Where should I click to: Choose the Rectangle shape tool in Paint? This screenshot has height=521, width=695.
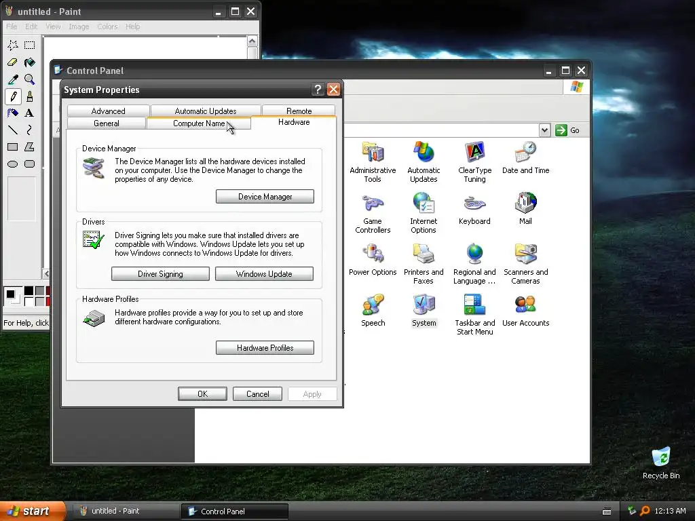click(x=13, y=147)
